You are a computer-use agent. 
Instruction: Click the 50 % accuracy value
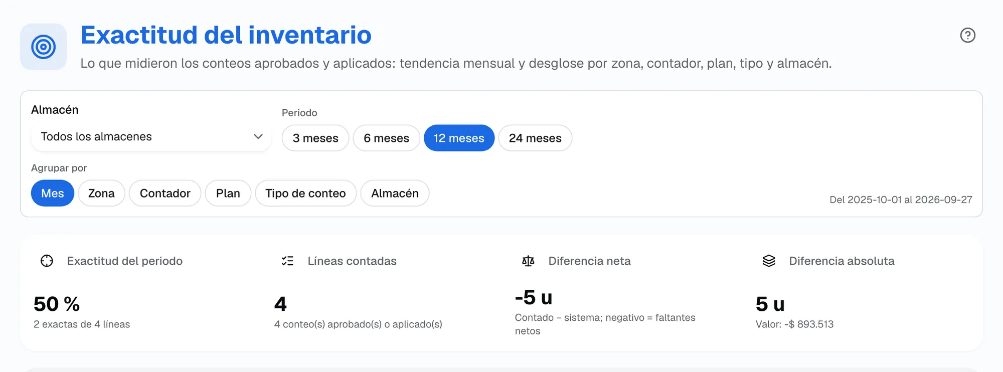pyautogui.click(x=57, y=304)
